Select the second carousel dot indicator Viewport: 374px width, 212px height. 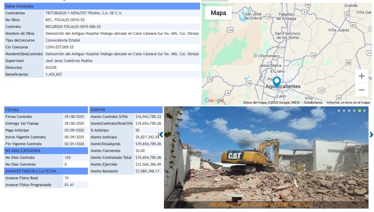[x=344, y=111]
